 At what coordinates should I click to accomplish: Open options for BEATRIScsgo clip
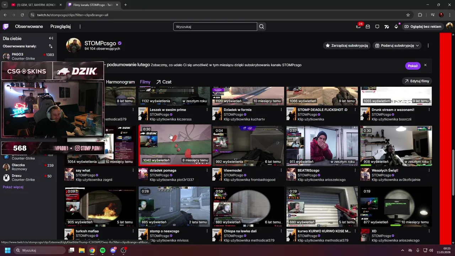coord(355,171)
